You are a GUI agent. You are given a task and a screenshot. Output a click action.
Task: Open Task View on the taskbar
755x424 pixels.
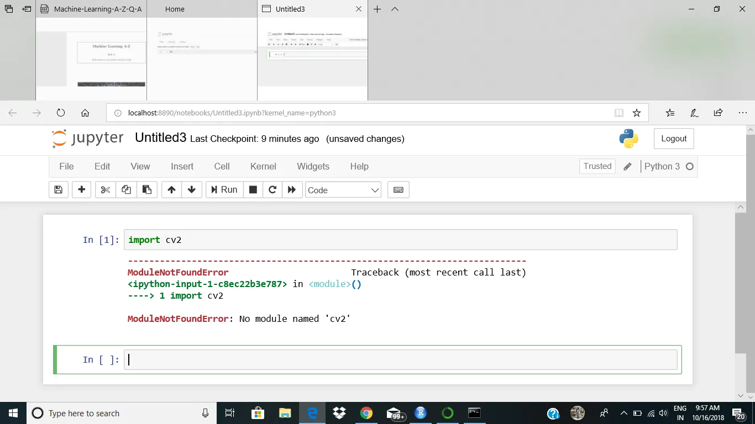[230, 413]
